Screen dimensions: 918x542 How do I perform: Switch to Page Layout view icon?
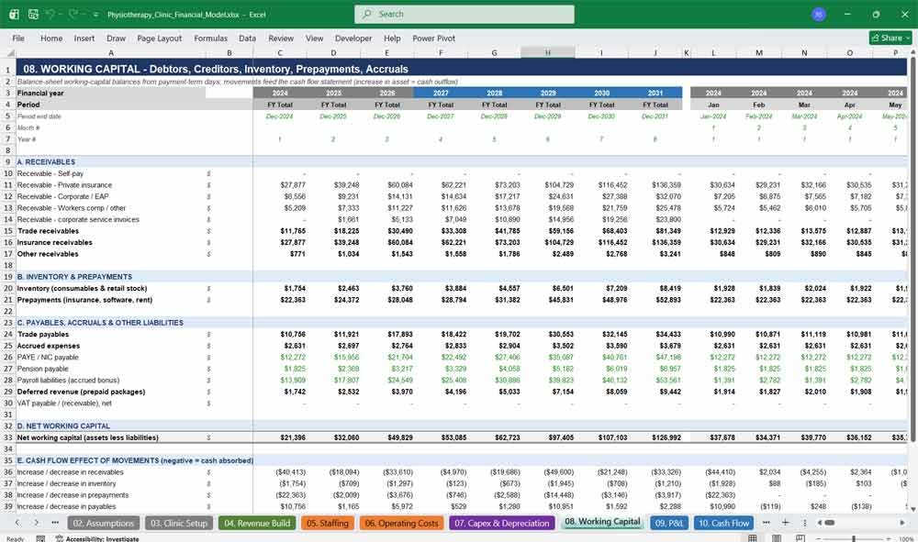coord(777,538)
